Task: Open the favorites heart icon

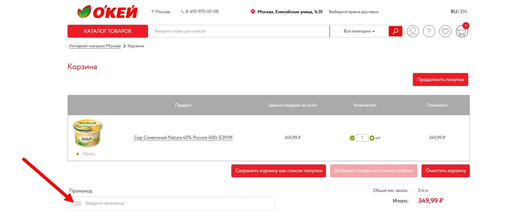Action: (x=445, y=31)
